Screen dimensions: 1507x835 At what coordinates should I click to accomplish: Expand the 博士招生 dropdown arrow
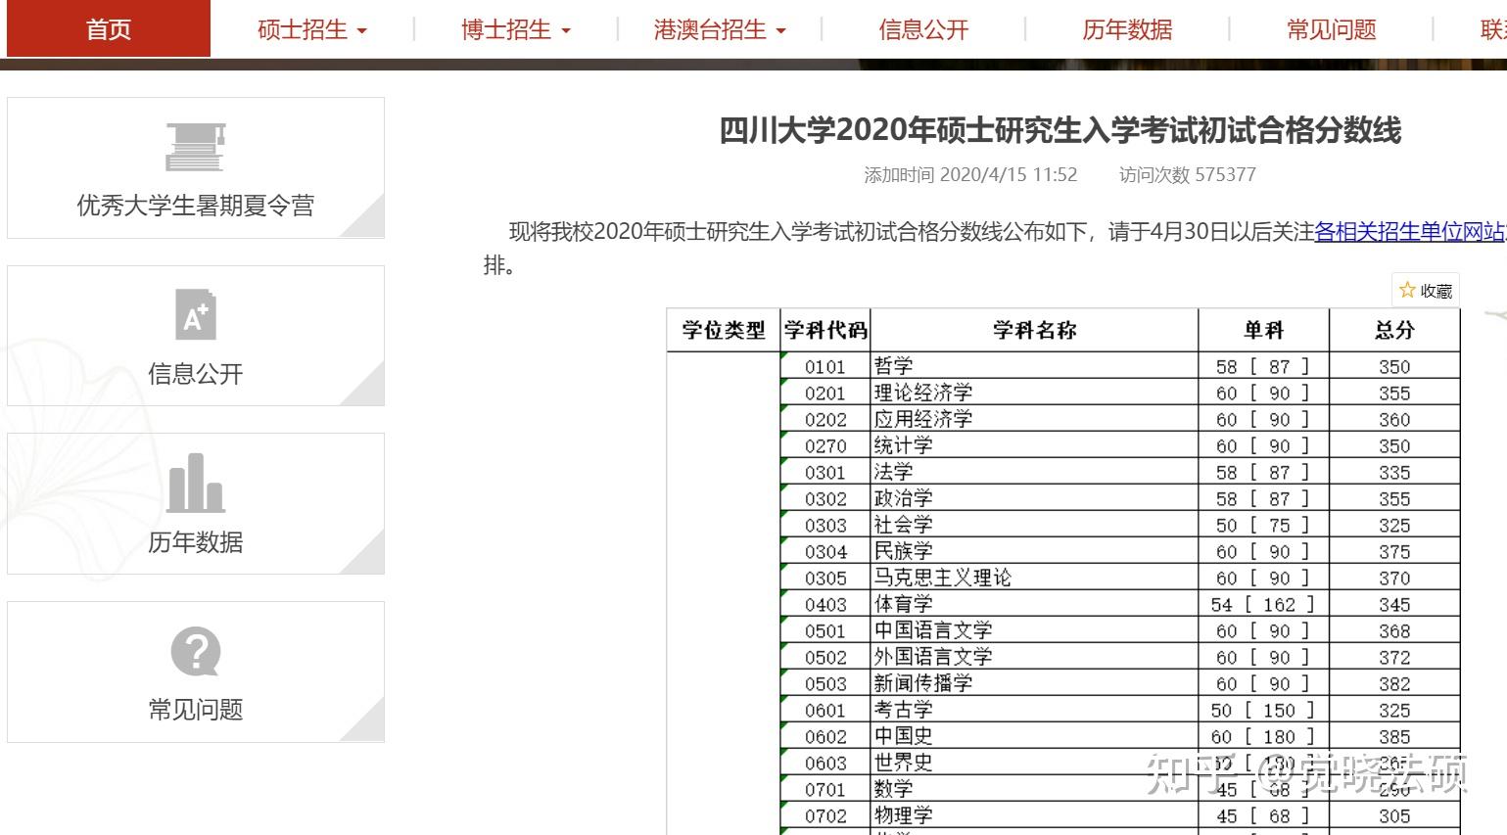(566, 31)
